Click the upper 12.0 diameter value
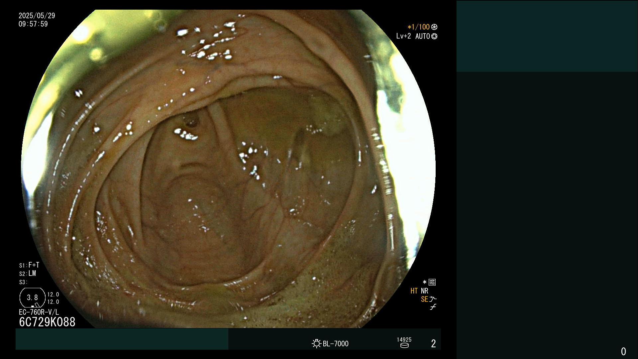Screen dimensions: 638x359 (53, 295)
